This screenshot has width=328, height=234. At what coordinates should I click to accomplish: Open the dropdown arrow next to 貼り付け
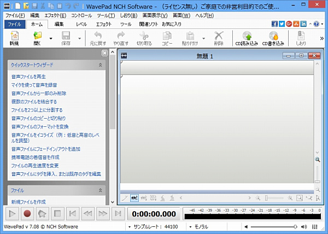(x=203, y=38)
